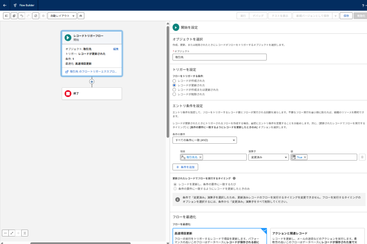Click レコードトリガーフロー start element title
The height and width of the screenshot is (244, 367).
(89, 36)
